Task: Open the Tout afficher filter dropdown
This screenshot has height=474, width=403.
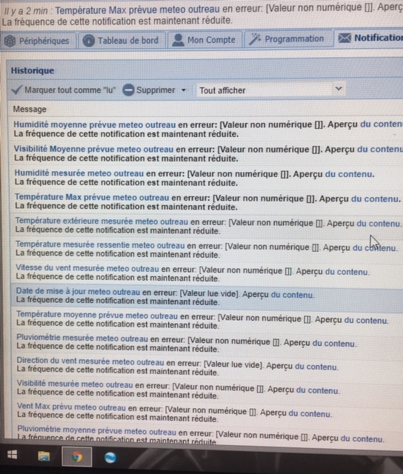Action: tap(270, 90)
